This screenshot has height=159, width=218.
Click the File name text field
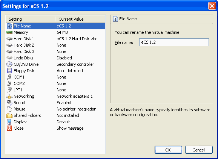174,42
